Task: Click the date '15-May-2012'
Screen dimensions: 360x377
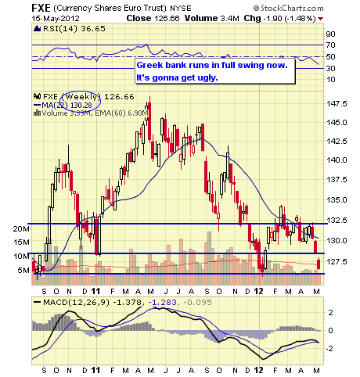Action: [x=56, y=19]
